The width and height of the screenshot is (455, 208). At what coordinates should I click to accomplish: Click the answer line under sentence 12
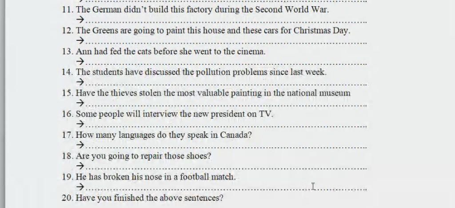click(x=227, y=43)
